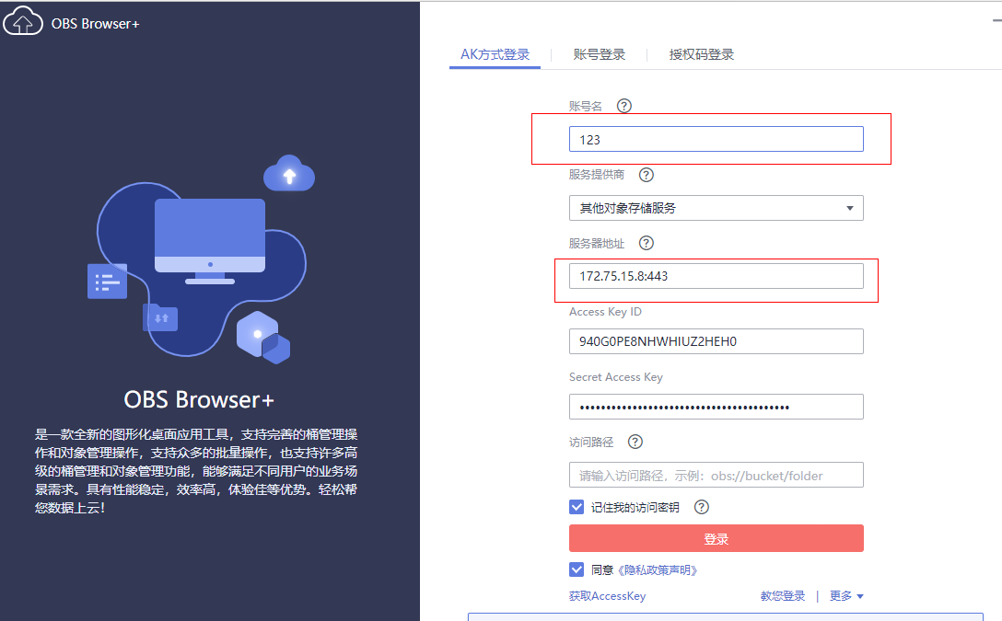Uncheck 记住我的访问密钥 checkbox
Image resolution: width=1002 pixels, height=621 pixels.
tap(577, 508)
